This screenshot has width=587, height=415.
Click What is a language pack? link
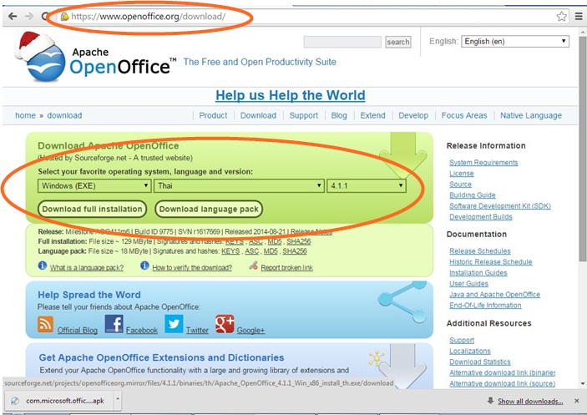click(x=87, y=267)
